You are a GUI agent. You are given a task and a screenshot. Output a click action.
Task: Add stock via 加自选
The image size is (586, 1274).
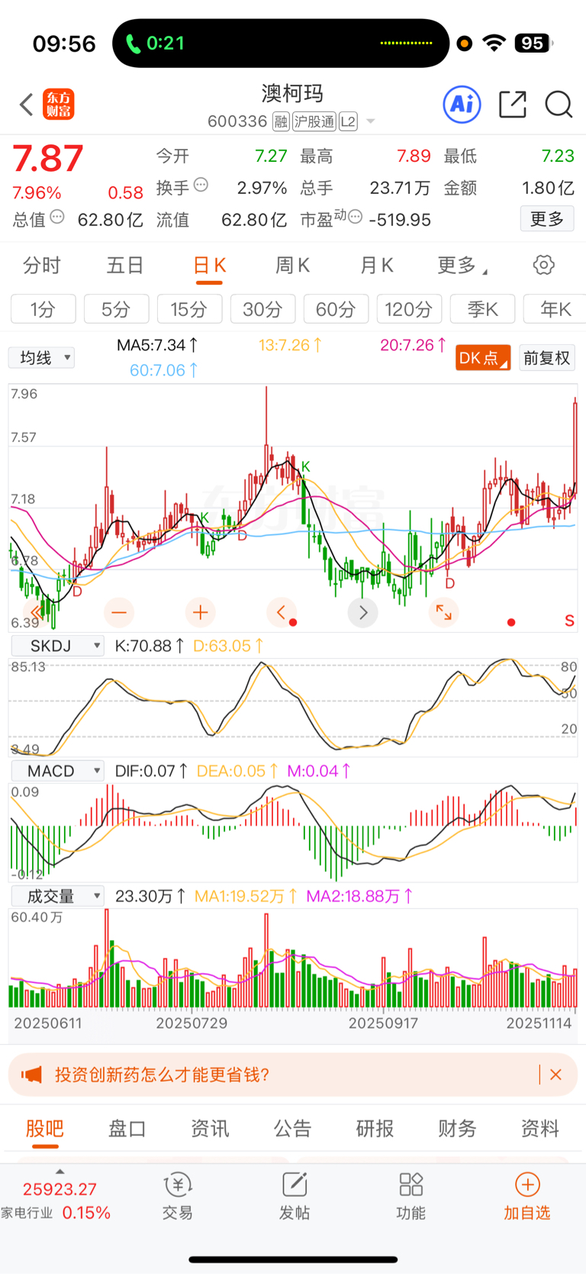pos(527,1196)
